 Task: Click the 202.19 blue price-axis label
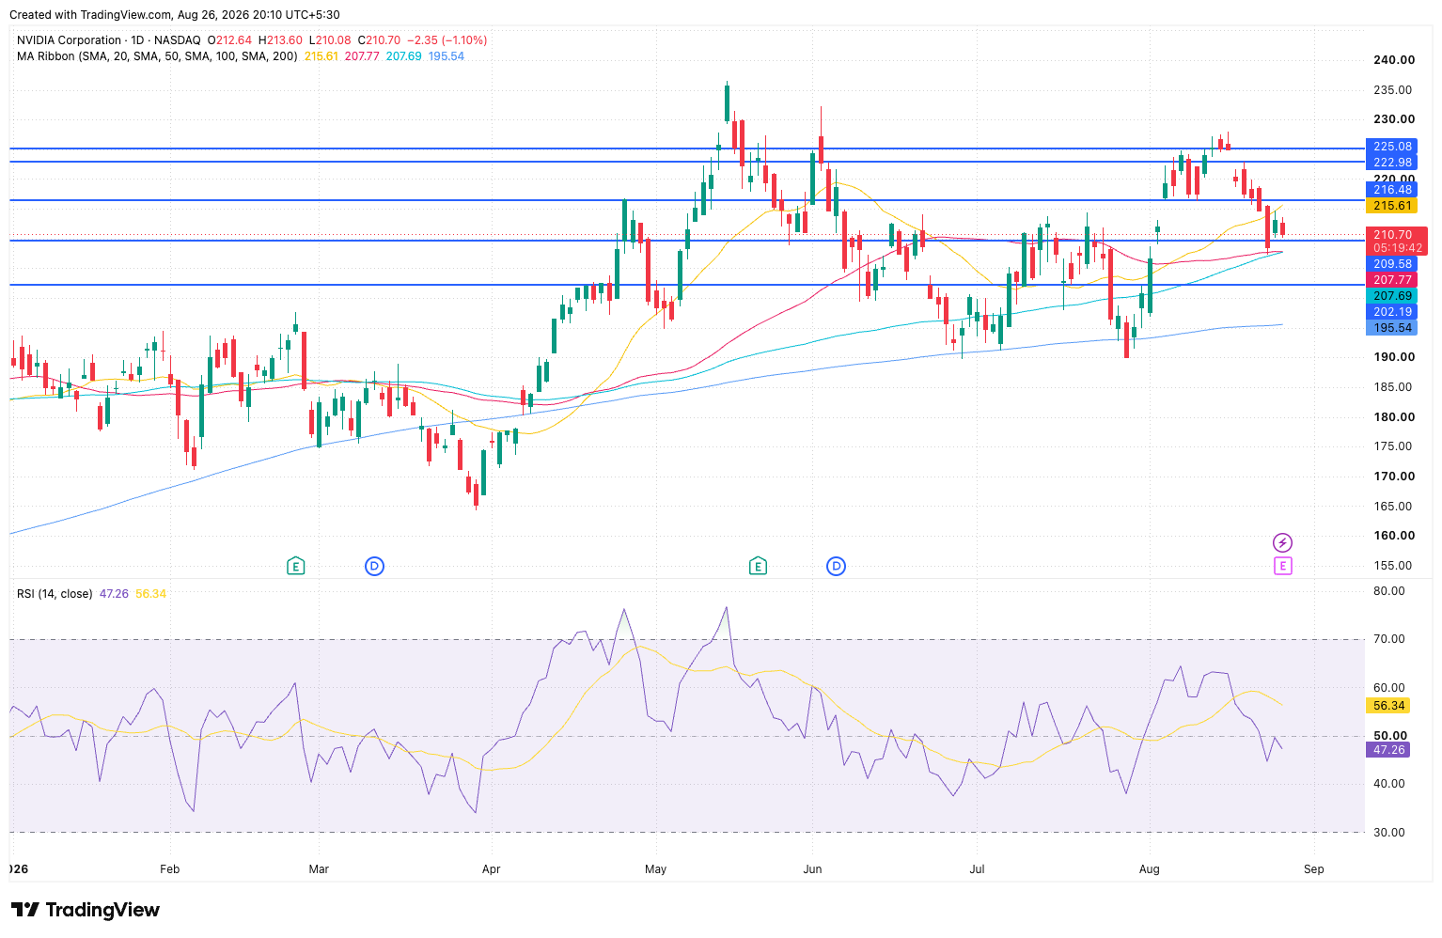pos(1392,312)
